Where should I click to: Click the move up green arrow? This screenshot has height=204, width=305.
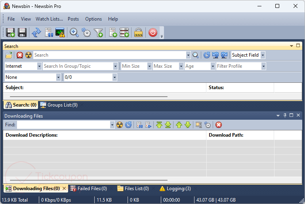tap(179, 125)
